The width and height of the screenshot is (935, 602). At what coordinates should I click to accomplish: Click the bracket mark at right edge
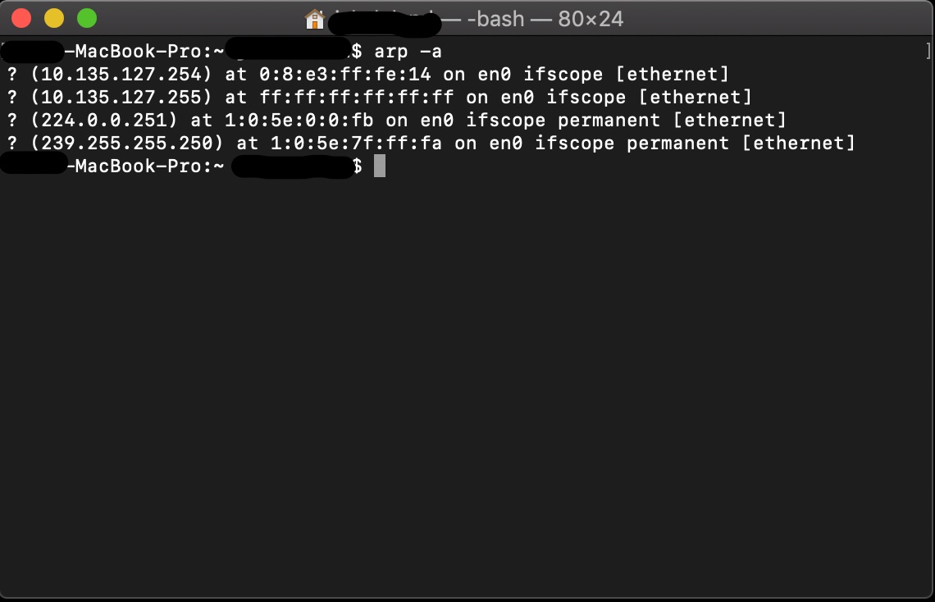[928, 52]
